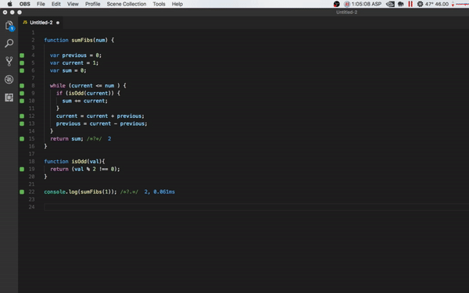
Task: Click green coverage marker on line 13
Action: click(22, 123)
